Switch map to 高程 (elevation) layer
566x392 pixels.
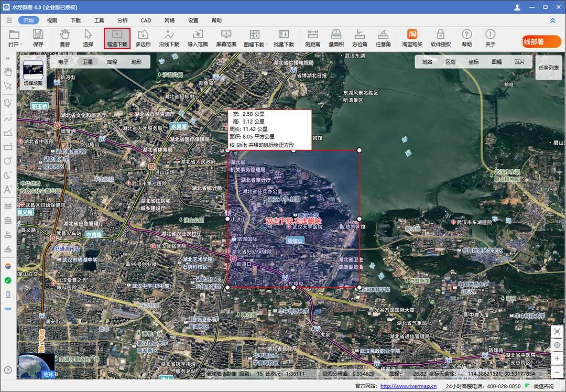[x=112, y=62]
